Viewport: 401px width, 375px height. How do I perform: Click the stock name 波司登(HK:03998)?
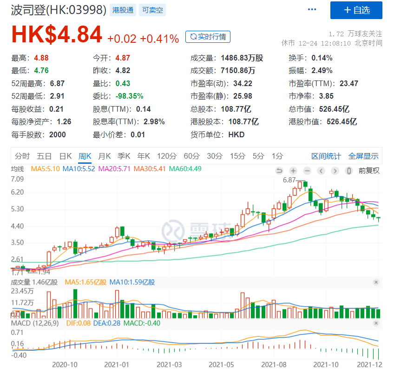point(59,10)
